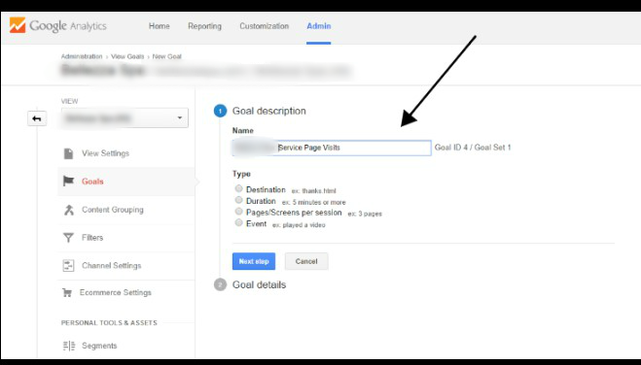Open Goals in the sidebar
The width and height of the screenshot is (641, 365).
pos(92,182)
